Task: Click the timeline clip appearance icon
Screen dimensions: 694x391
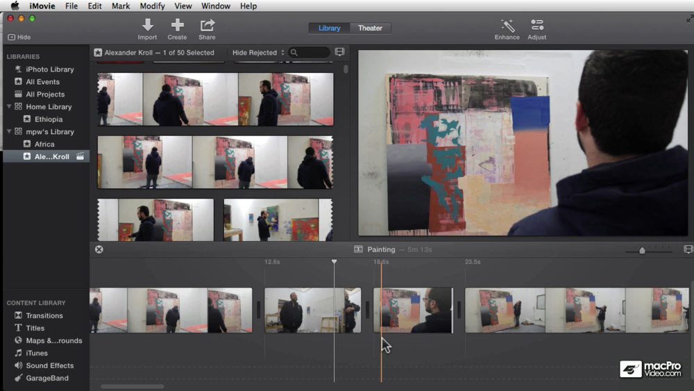Action: (x=688, y=249)
